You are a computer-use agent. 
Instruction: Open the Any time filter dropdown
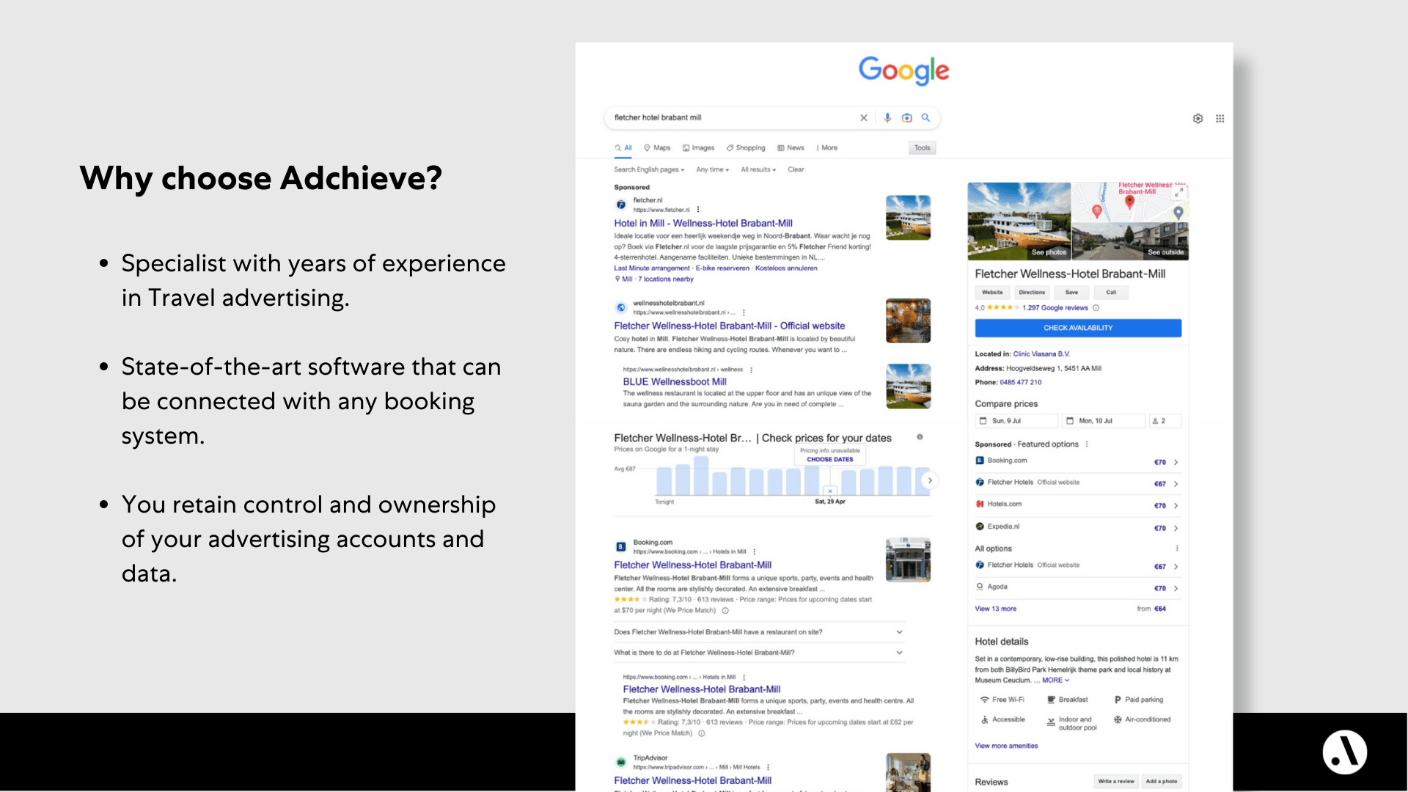(712, 169)
